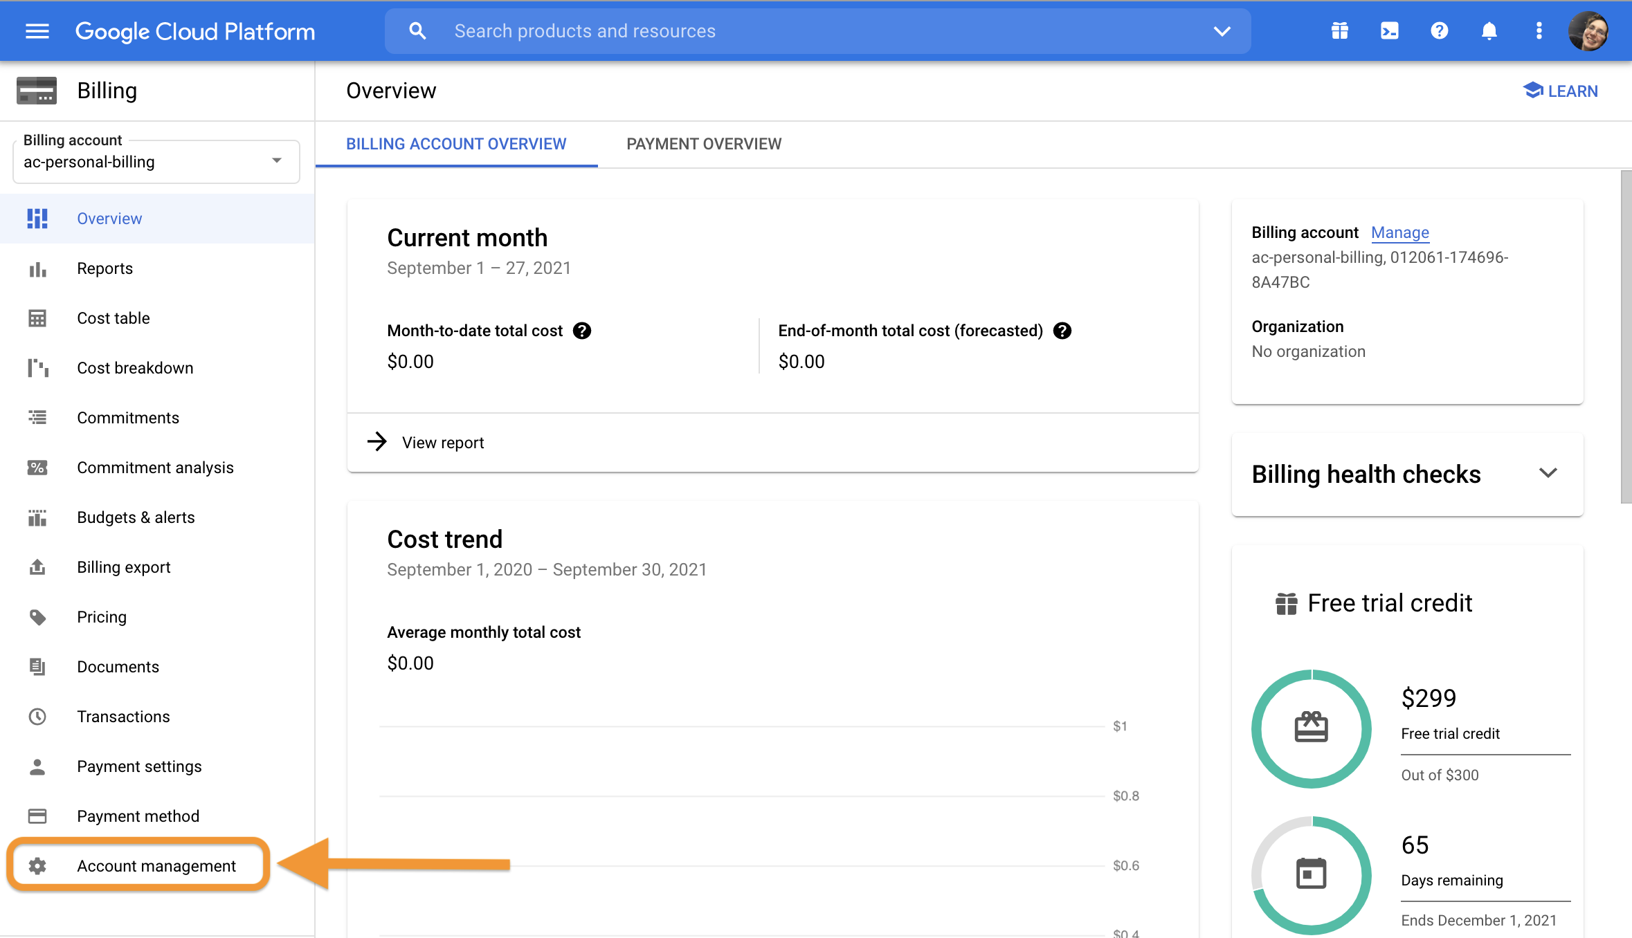Click the Free trial credit heading
The width and height of the screenshot is (1632, 938).
(1390, 603)
